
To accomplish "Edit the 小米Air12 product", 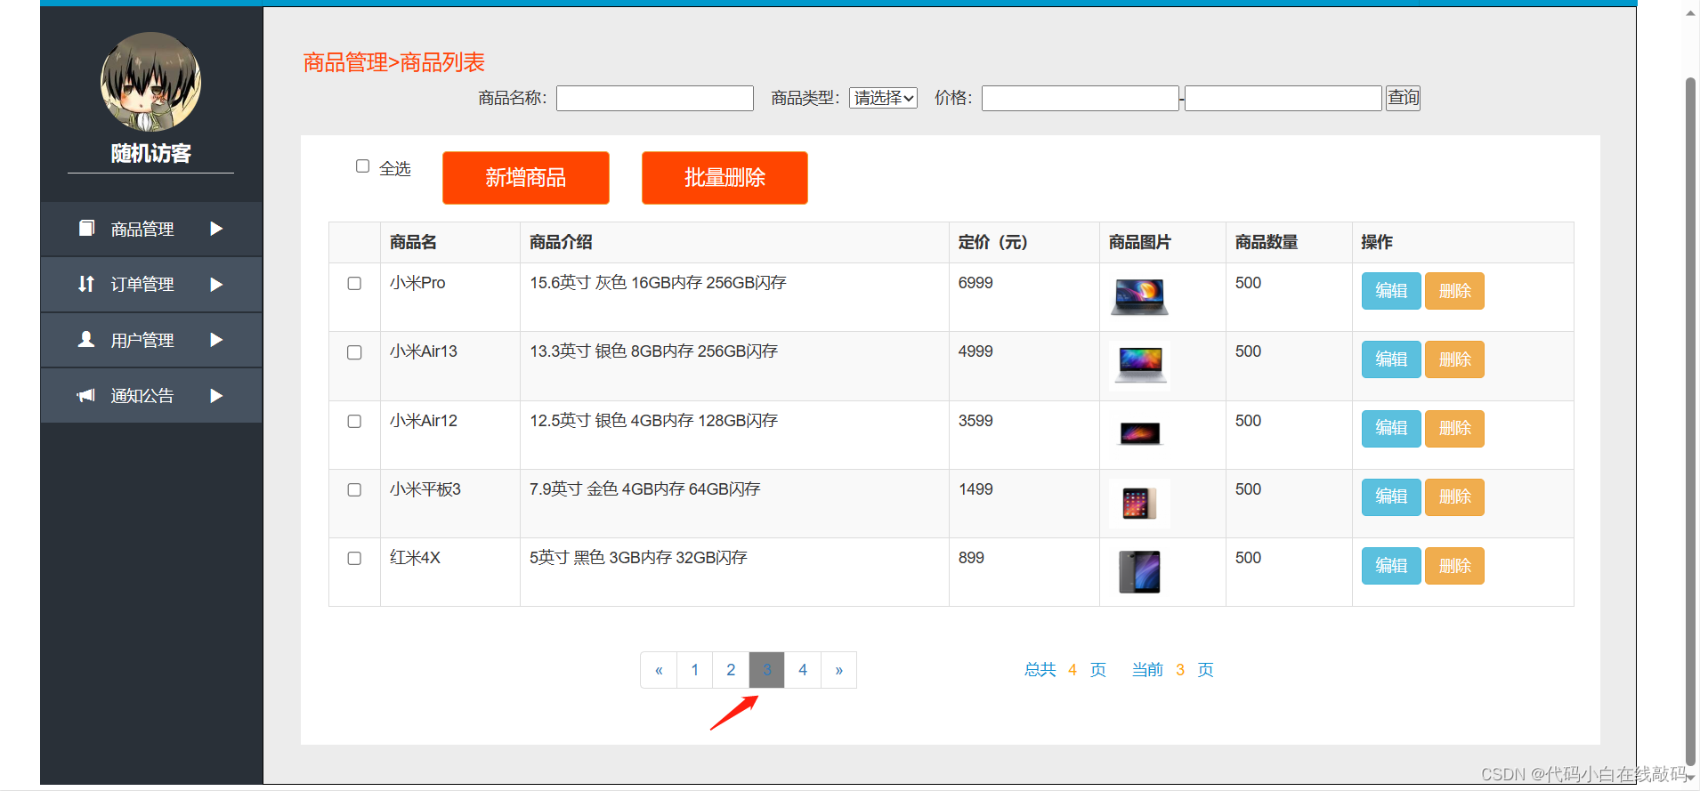I will pyautogui.click(x=1391, y=428).
